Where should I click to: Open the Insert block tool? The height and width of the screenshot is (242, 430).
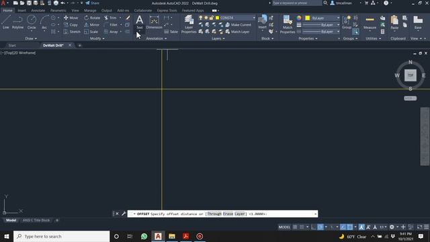(262, 22)
